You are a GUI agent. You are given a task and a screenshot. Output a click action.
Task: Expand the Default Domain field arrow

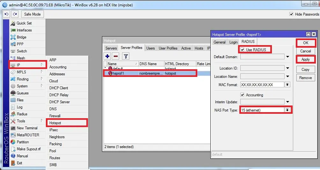tap(287, 57)
